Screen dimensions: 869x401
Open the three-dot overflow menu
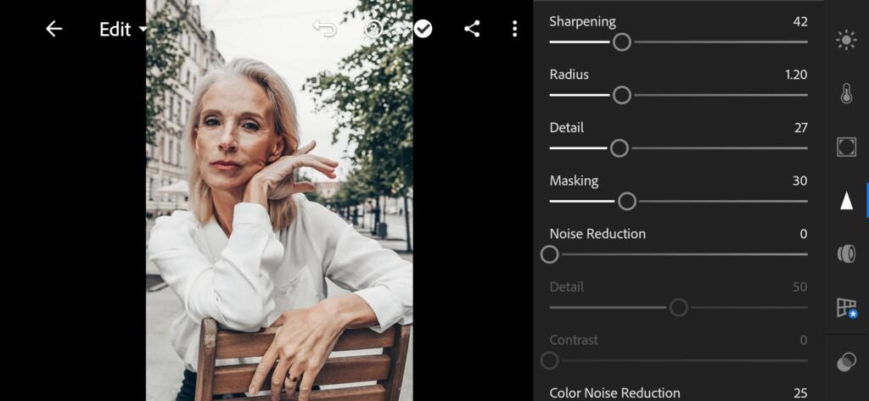click(x=515, y=29)
